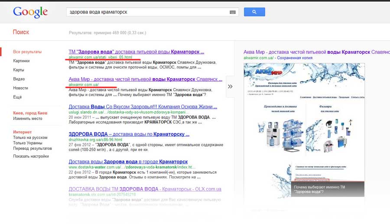390x224 pixels.
Task: Filter by "Только на русском"
Action: point(30,138)
